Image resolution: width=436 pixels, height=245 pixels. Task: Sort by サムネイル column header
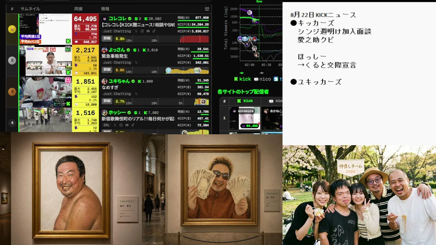[x=30, y=9]
